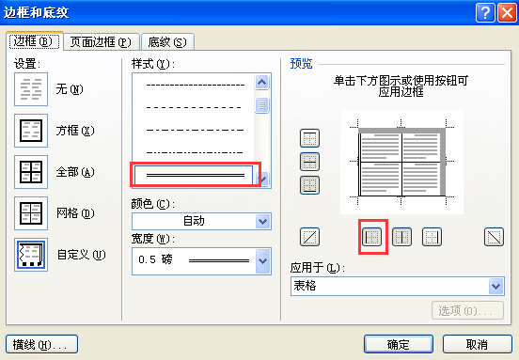Toggle the left border button
The height and width of the screenshot is (360, 519).
pyautogui.click(x=371, y=237)
